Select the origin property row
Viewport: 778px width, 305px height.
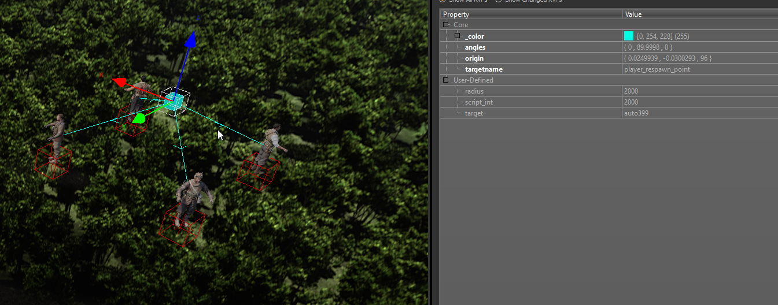coord(609,58)
